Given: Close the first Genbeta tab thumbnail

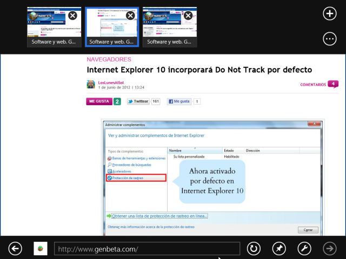Looking at the screenshot, I should coord(72,16).
